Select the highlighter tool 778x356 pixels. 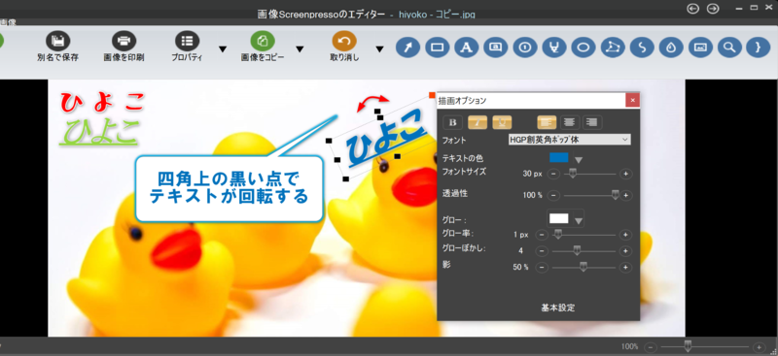click(554, 48)
